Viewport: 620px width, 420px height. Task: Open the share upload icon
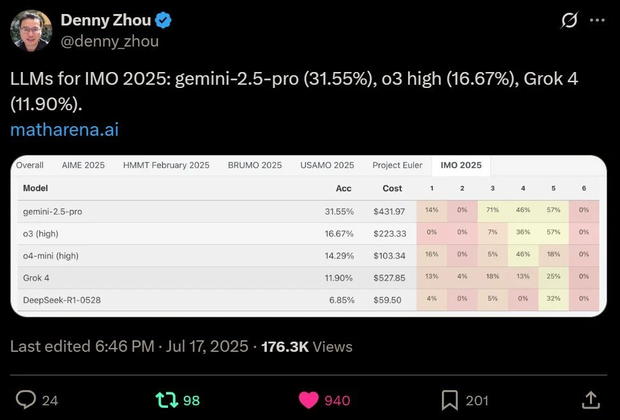click(x=591, y=400)
